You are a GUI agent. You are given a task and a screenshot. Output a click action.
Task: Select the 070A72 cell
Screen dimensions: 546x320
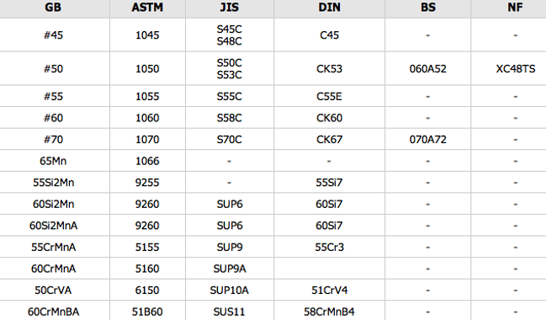pyautogui.click(x=428, y=140)
